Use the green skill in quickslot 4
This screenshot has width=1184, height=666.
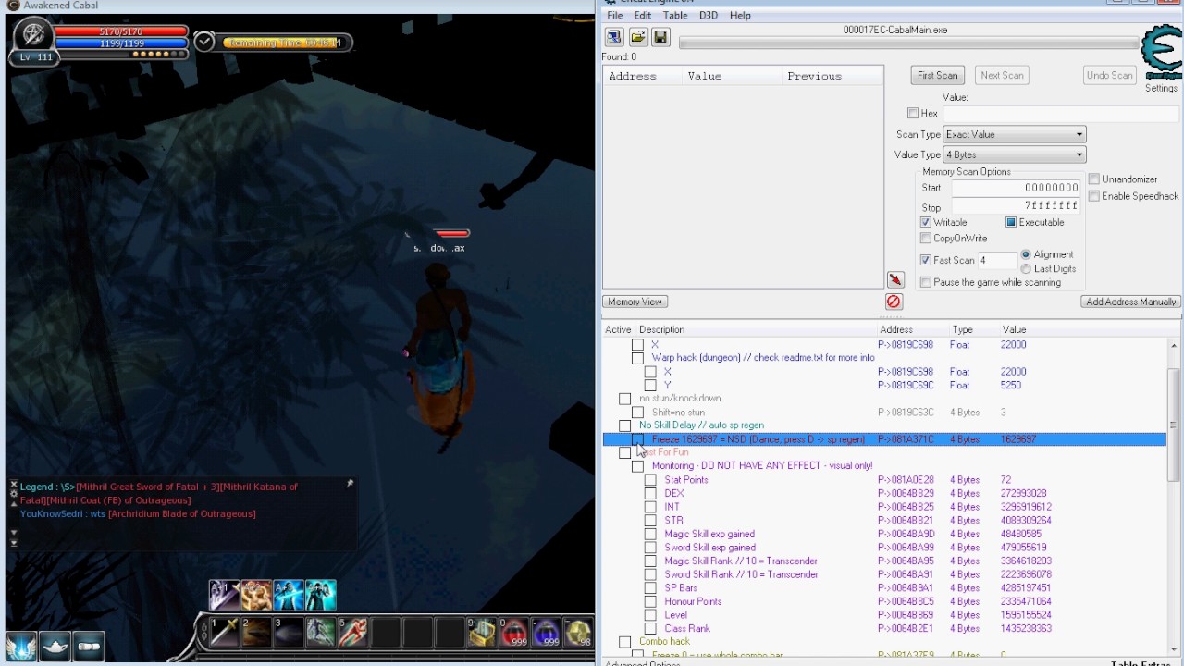pos(321,632)
